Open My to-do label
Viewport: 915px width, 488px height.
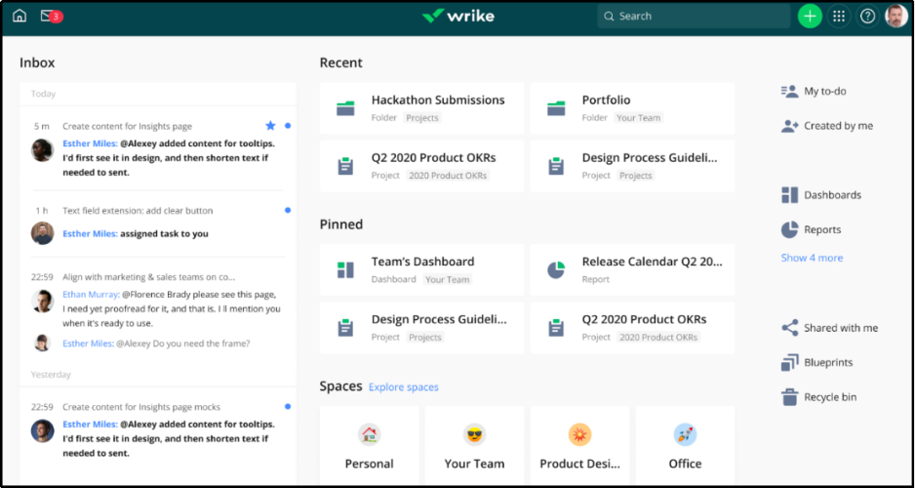(824, 91)
